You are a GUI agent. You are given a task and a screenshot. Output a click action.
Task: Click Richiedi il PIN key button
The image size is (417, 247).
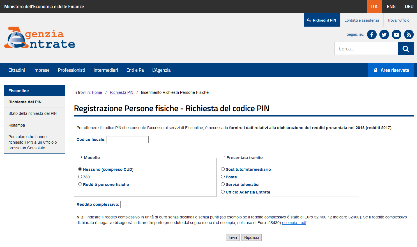point(322,20)
